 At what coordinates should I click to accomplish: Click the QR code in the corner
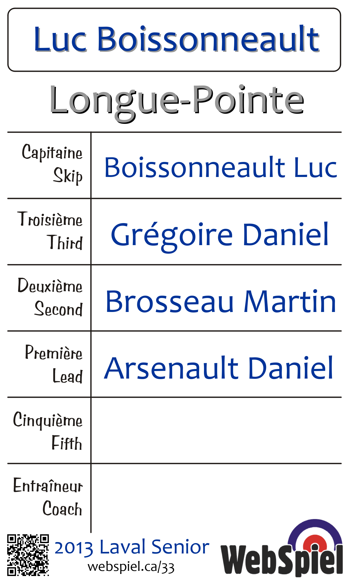[x=28, y=555]
